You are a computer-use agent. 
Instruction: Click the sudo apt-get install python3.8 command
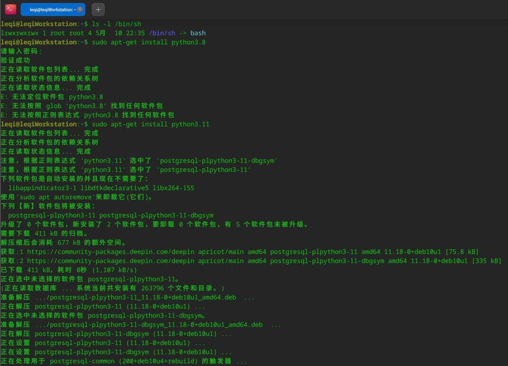149,42
